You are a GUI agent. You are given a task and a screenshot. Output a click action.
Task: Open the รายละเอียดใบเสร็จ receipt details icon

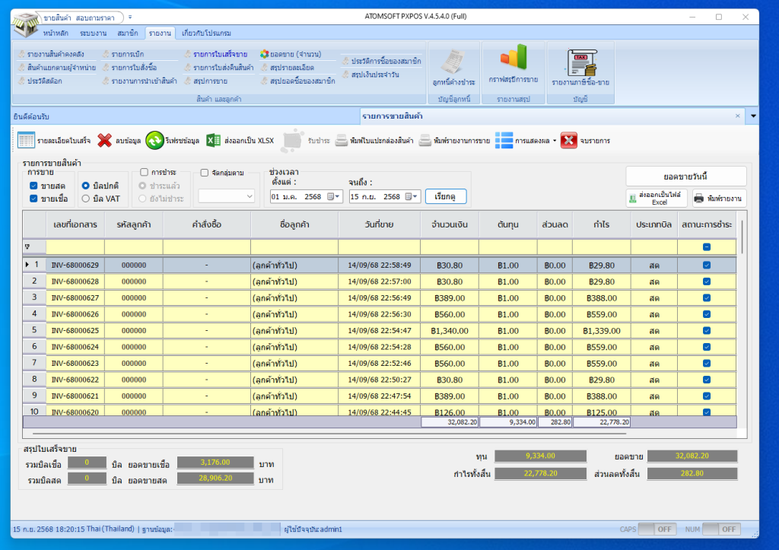26,141
